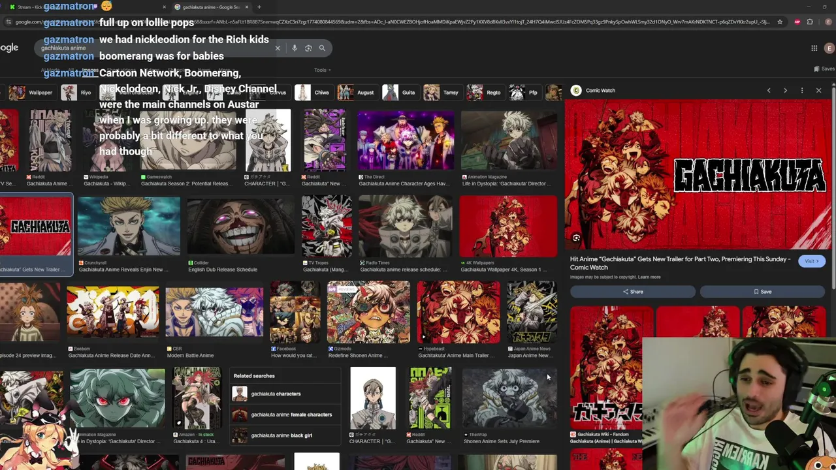The image size is (836, 470).
Task: Open Gachiakuta Wiki Fandom related image
Action: (x=606, y=369)
